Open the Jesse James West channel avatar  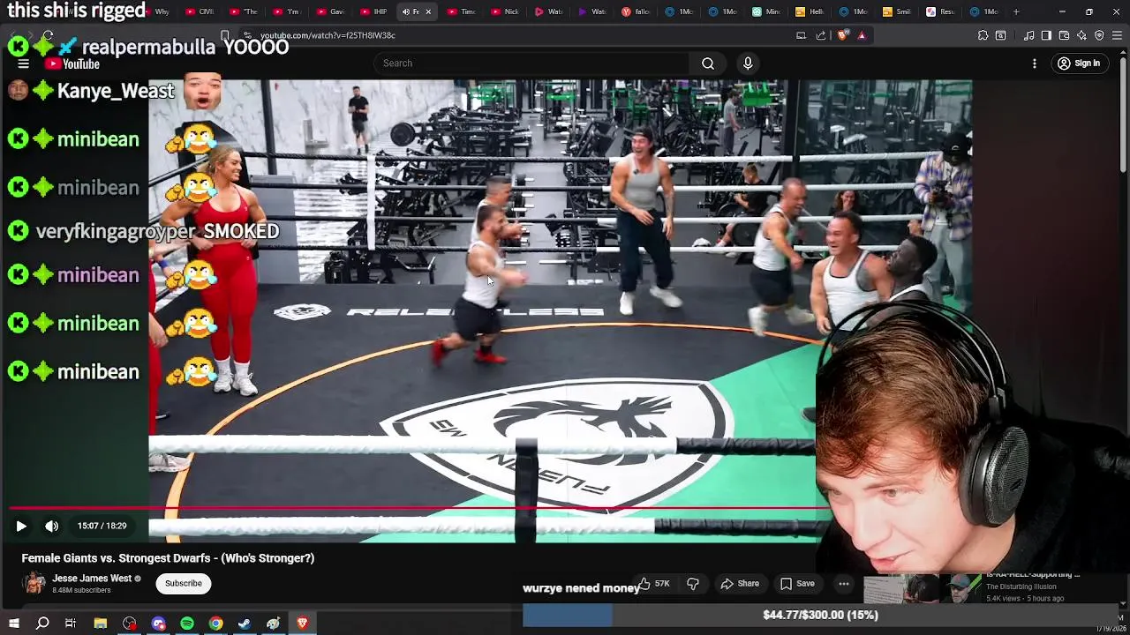click(x=34, y=583)
